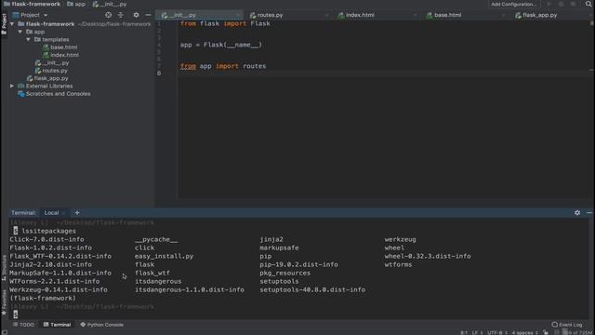Click the search everywhere magnifier icon
This screenshot has width=595, height=335.
(x=588, y=4)
